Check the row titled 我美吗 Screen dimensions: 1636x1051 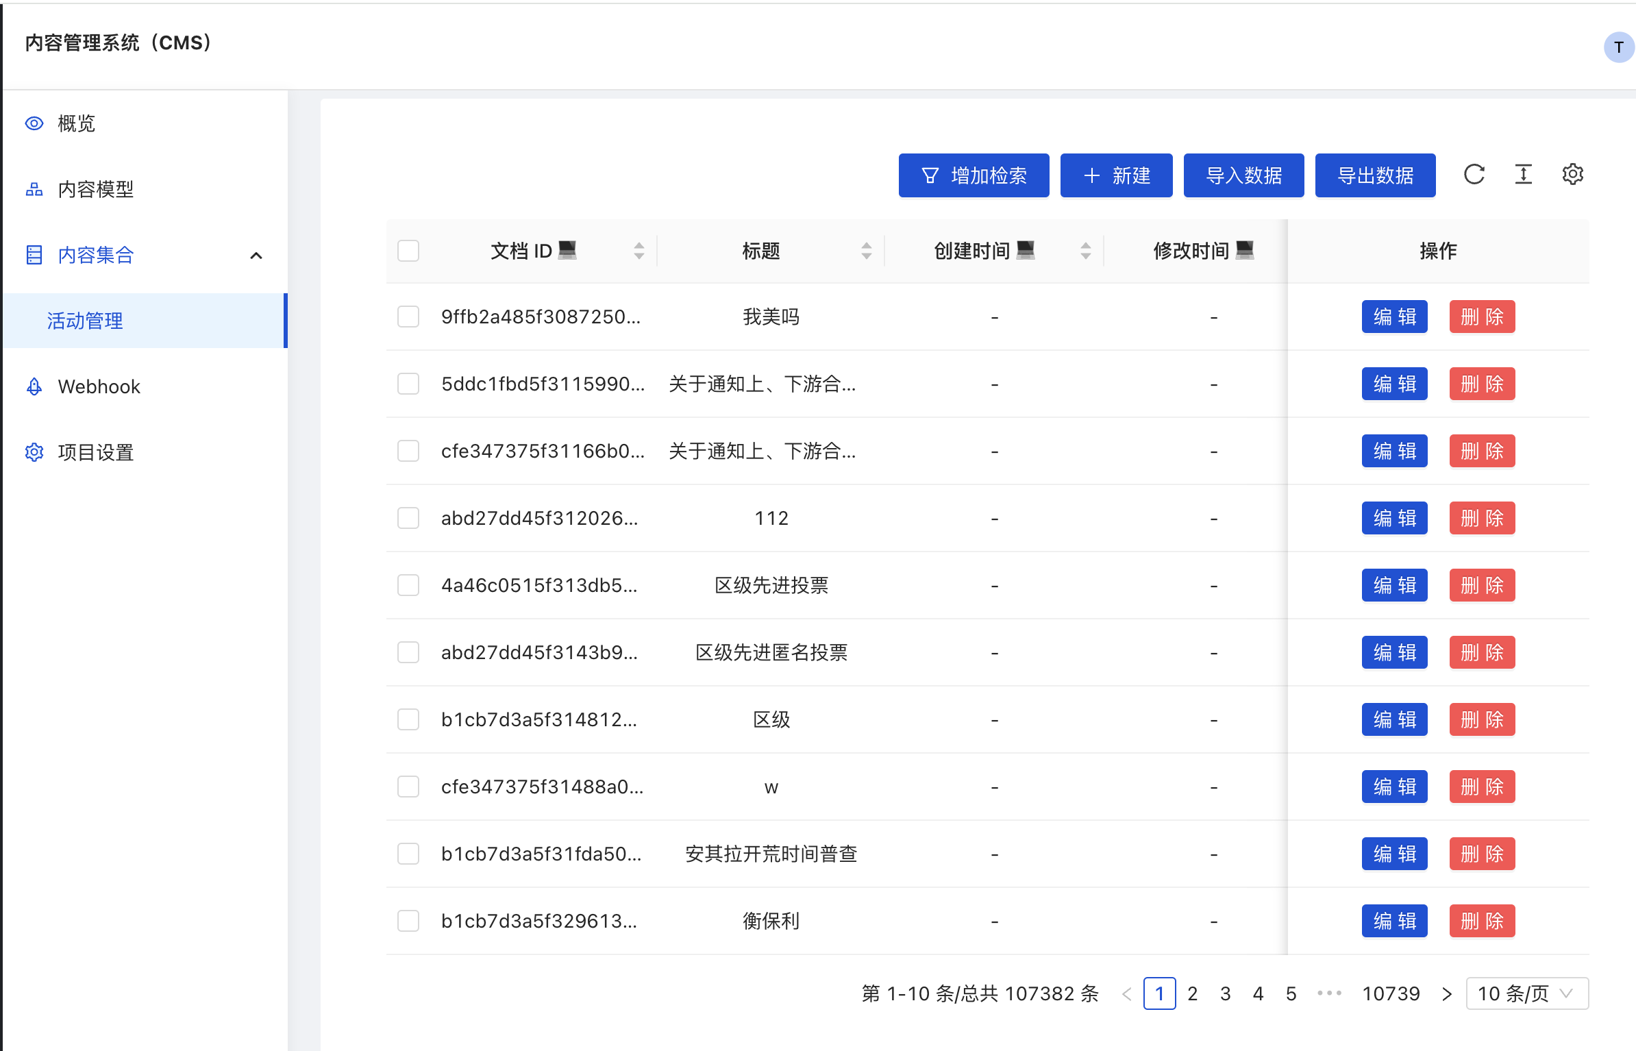click(x=408, y=317)
